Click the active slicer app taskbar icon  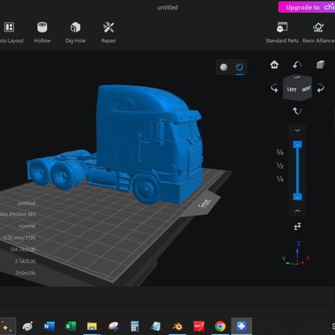[x=242, y=326]
